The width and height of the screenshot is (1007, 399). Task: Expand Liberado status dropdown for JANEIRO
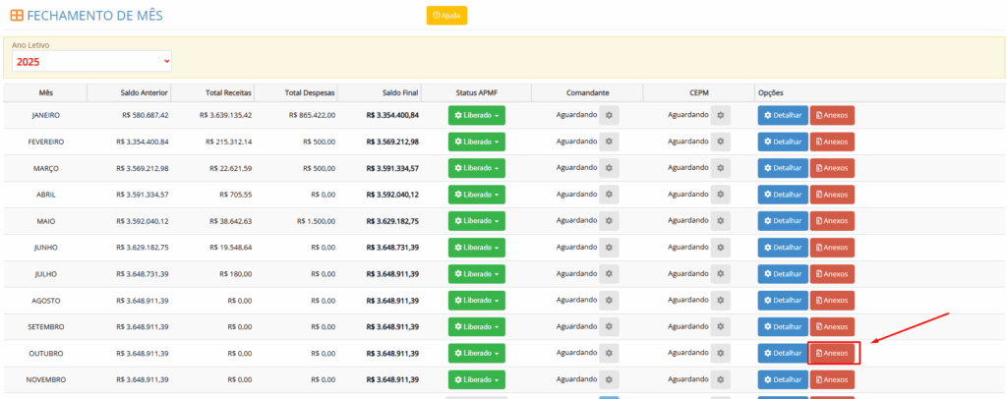tap(476, 115)
